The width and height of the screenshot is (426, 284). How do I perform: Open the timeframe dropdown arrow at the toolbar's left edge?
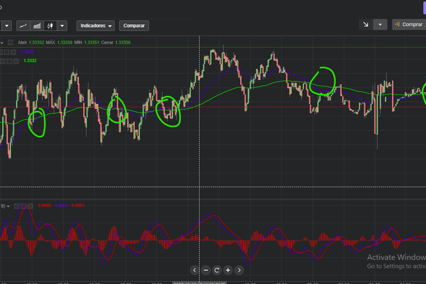[7, 26]
